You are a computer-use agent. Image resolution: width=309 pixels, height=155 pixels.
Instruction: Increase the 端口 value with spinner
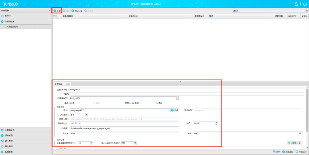point(216,122)
